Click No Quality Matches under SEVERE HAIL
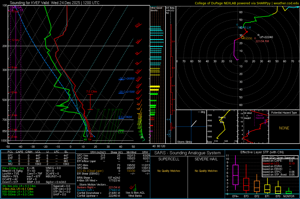The width and height of the screenshot is (300, 199). pyautogui.click(x=206, y=171)
